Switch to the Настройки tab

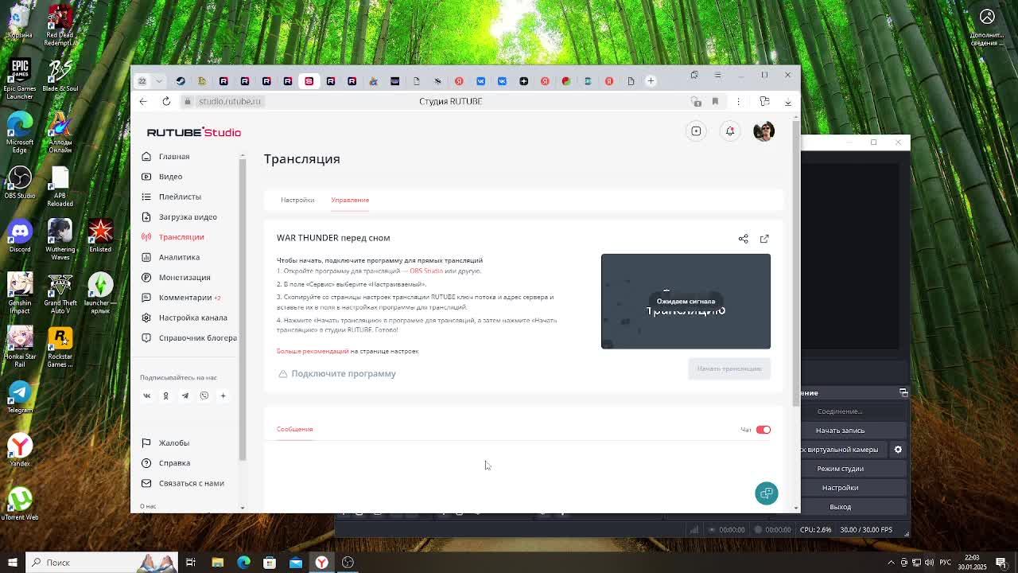(x=297, y=200)
